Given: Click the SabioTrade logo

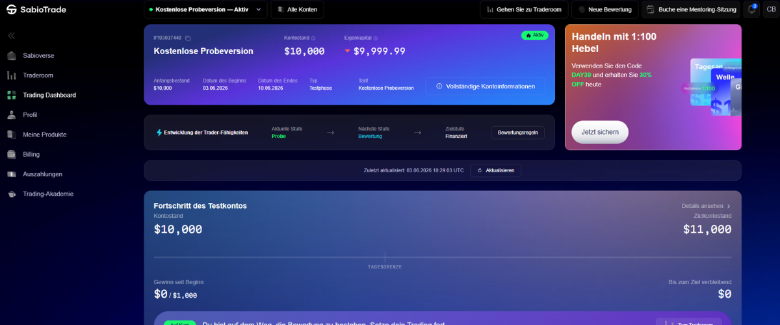Looking at the screenshot, I should pos(36,10).
